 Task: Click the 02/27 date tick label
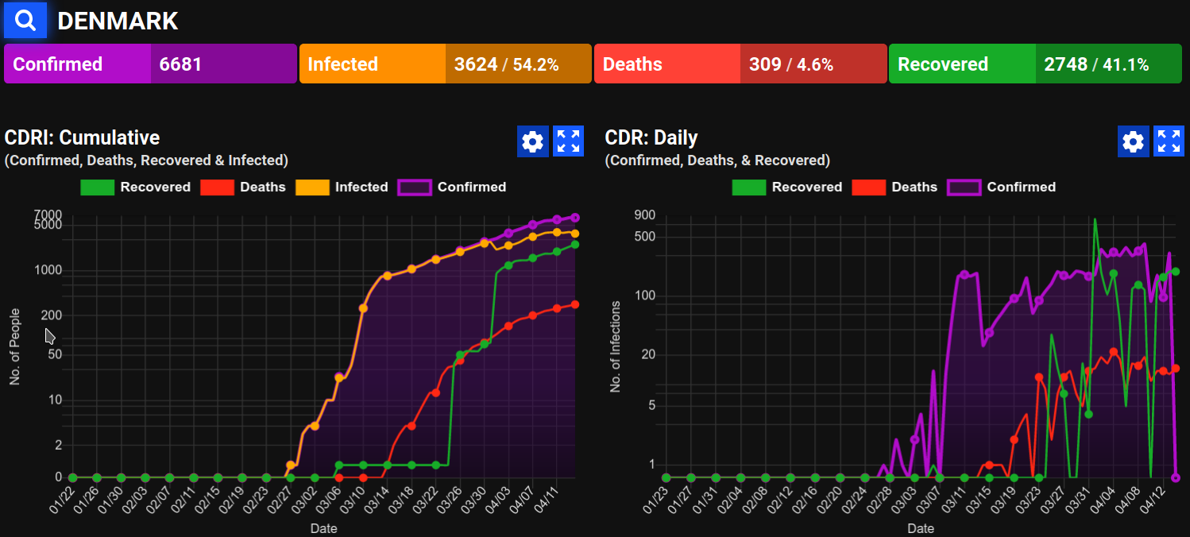coord(279,500)
